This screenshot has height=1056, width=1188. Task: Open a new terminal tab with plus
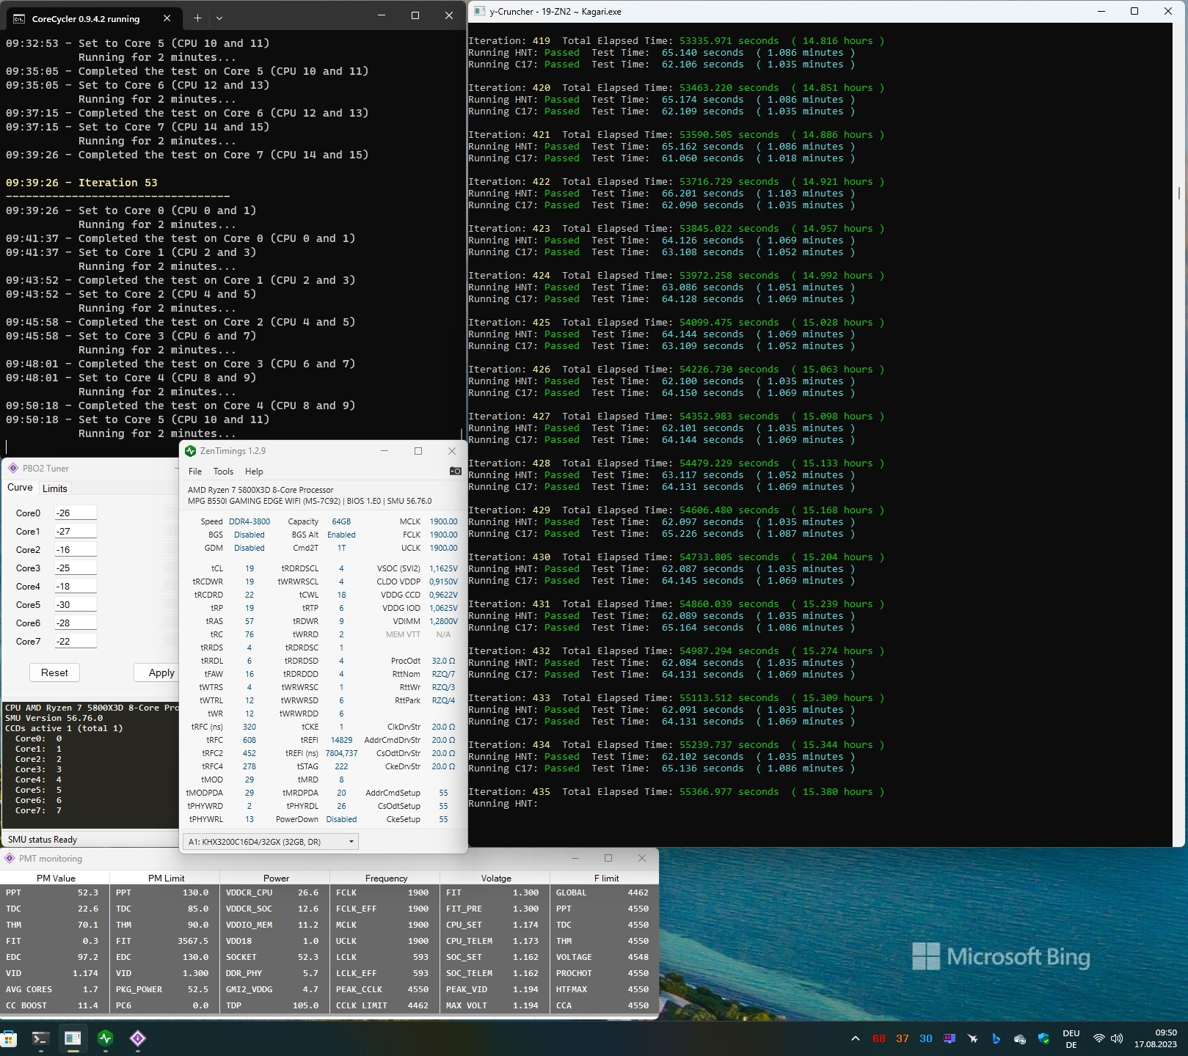click(197, 18)
